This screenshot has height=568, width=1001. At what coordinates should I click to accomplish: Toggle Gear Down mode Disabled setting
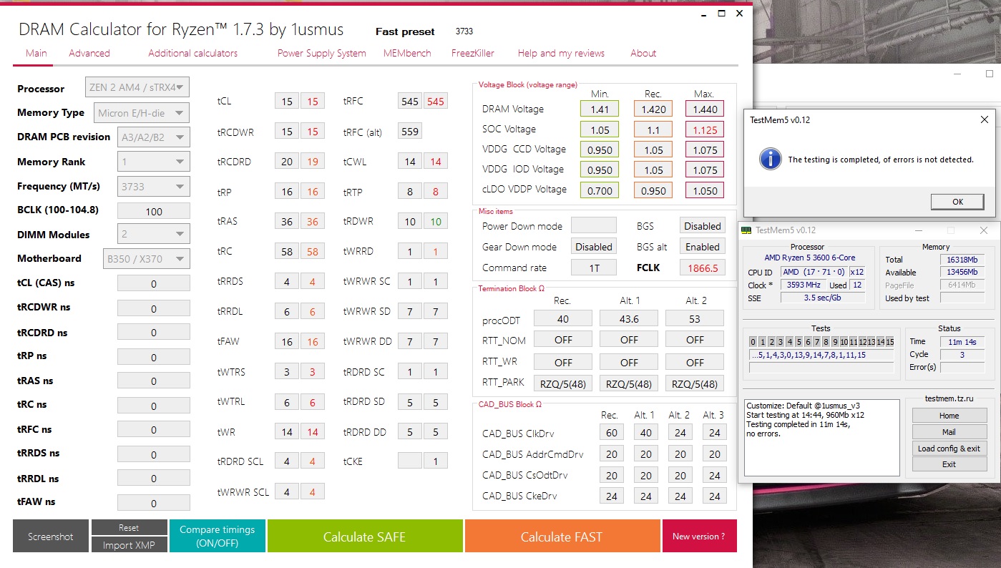(594, 247)
